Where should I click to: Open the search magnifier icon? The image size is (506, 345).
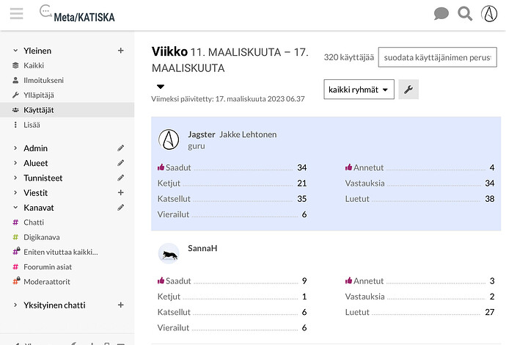(x=465, y=14)
